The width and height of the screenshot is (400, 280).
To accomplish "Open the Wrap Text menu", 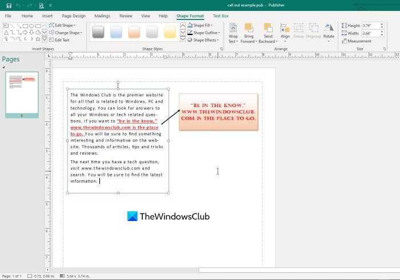I will click(233, 33).
